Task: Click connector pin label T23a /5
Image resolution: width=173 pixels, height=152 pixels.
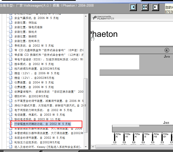Action: click(x=118, y=135)
